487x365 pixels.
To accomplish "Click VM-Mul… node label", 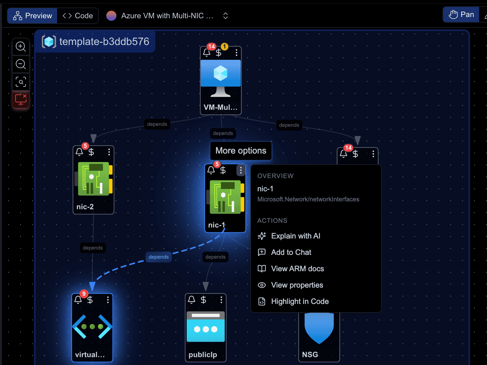I will point(220,107).
